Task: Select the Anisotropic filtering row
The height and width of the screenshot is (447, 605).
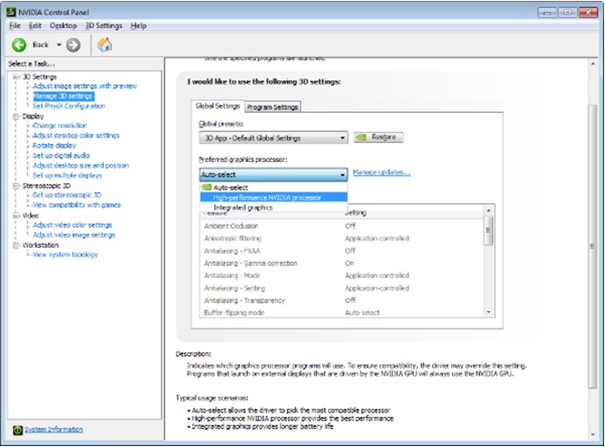Action: [342, 239]
